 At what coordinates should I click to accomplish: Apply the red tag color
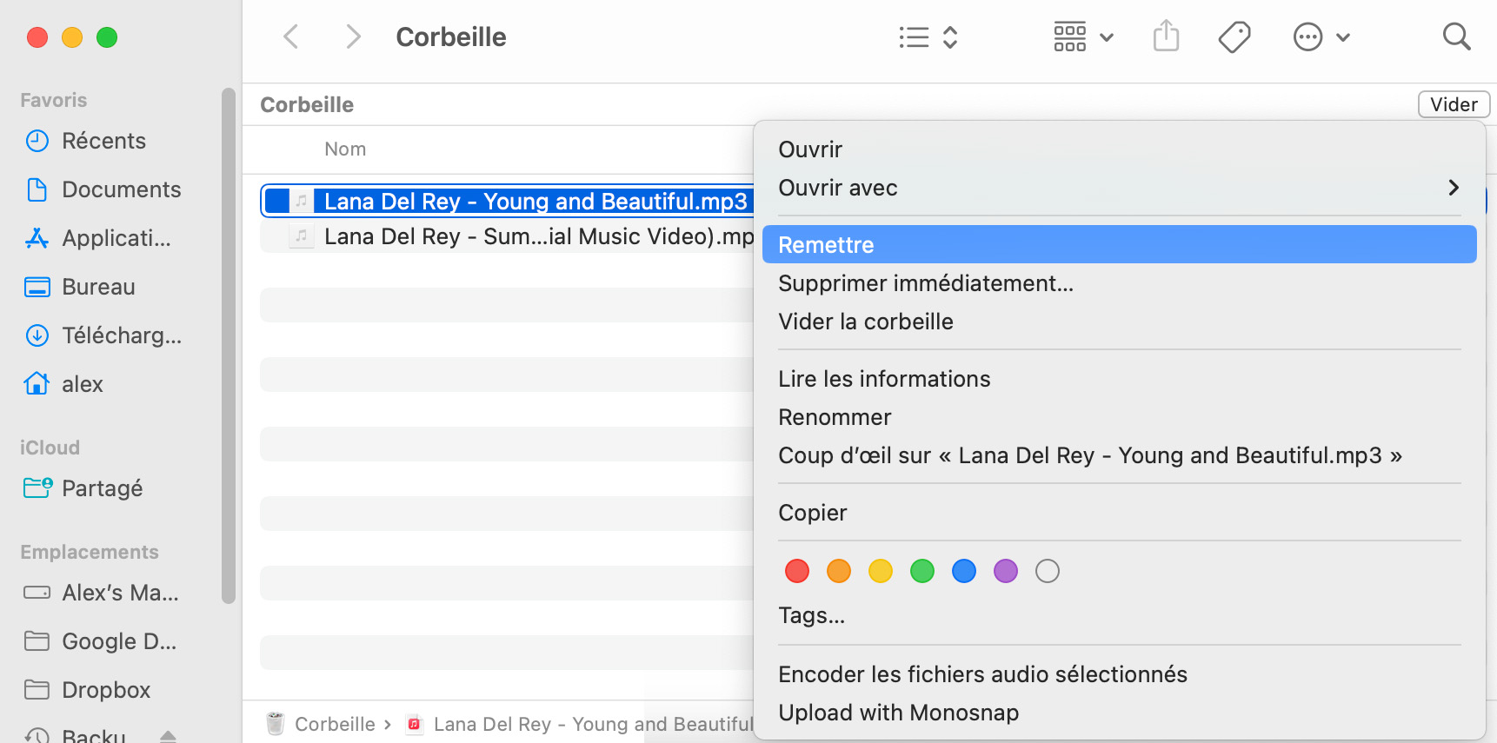(x=797, y=571)
